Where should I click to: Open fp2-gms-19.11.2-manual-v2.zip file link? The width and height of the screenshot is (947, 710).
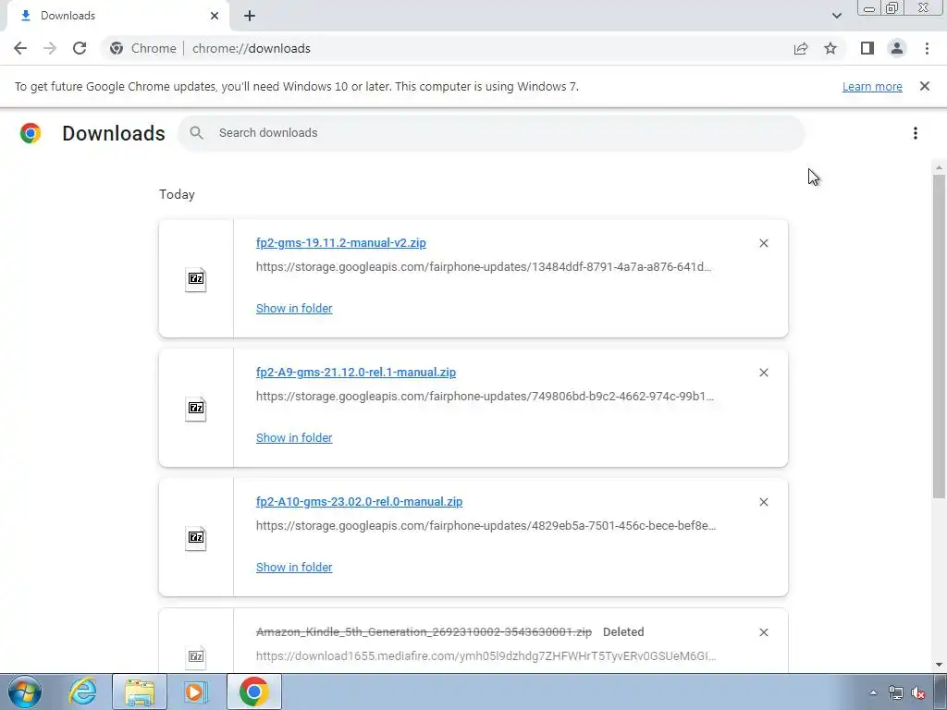coord(340,243)
